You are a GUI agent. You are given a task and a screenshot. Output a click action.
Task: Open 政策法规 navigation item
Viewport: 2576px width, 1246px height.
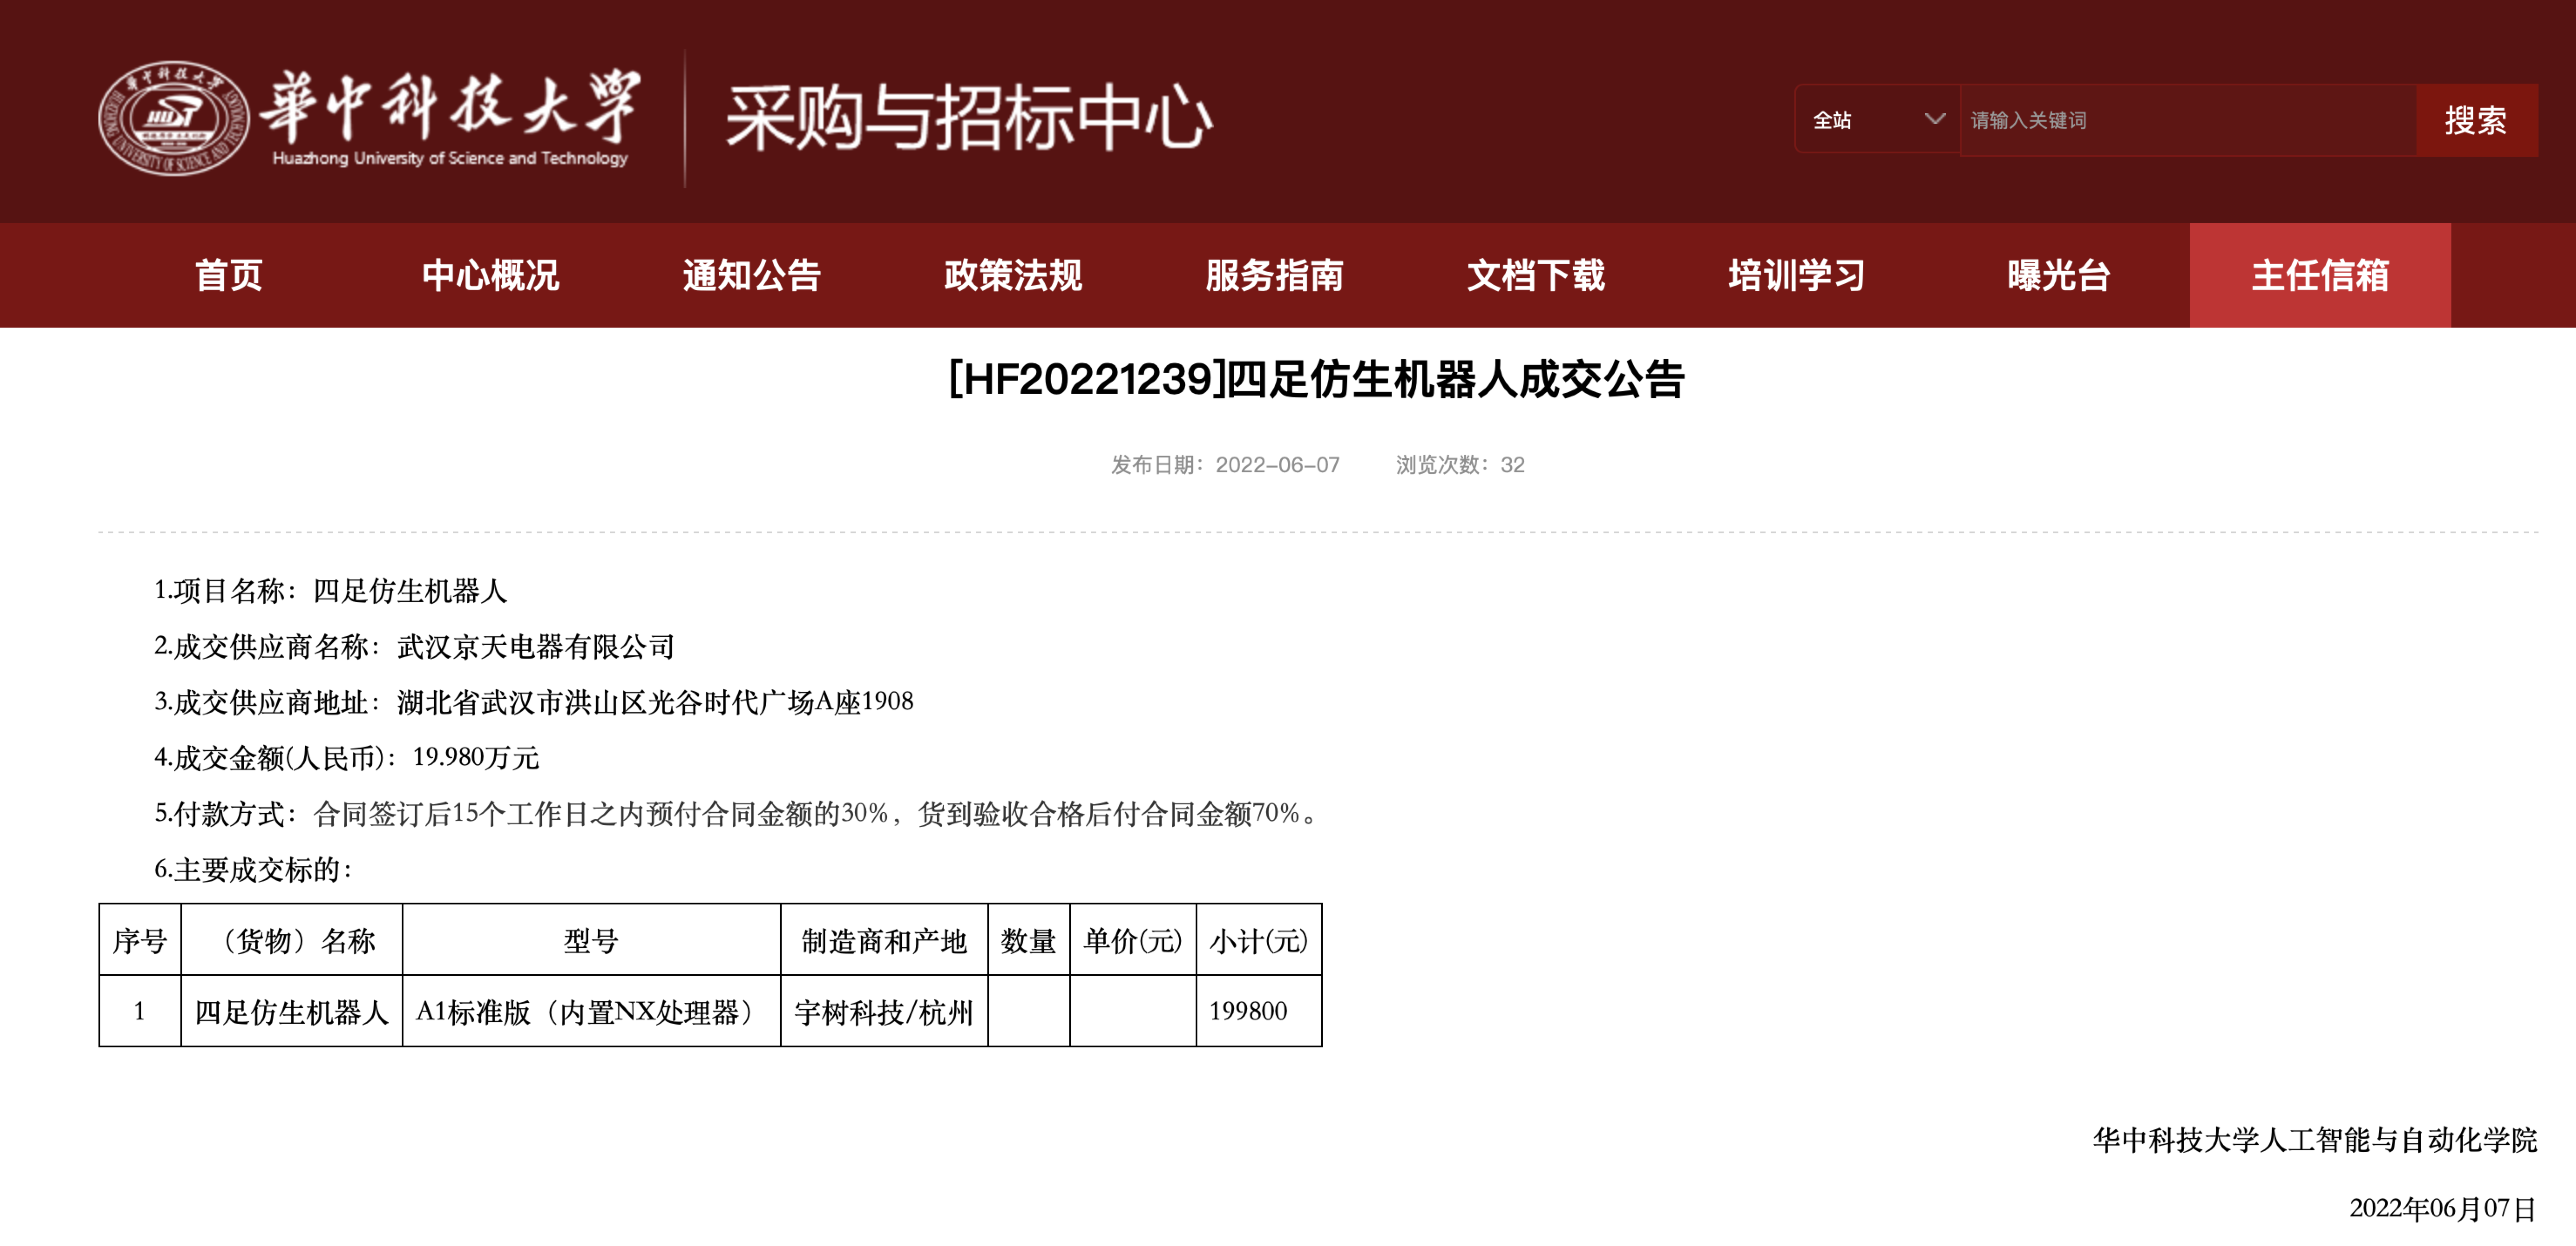coord(1013,275)
